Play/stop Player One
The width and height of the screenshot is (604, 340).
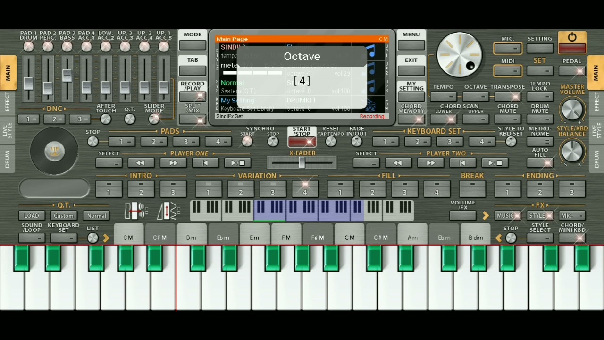coord(237,163)
